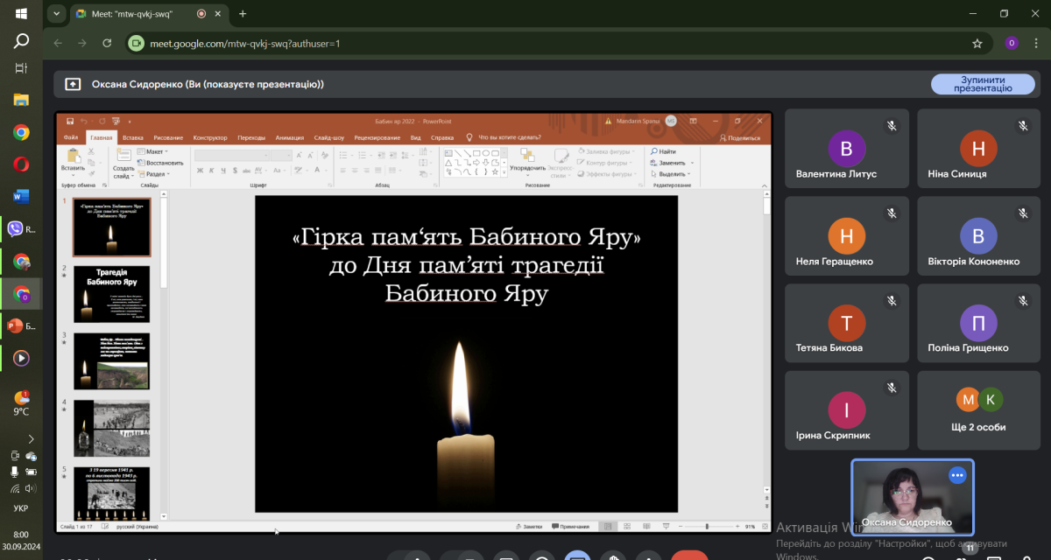Click the PowerPoint Save icon
This screenshot has height=560, width=1051.
pos(70,121)
